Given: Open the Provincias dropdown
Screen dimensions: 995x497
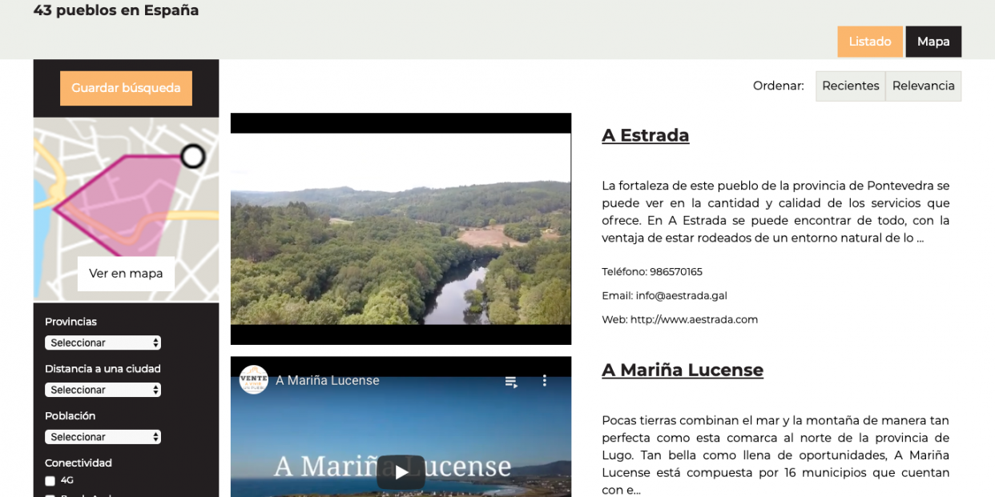Looking at the screenshot, I should (x=103, y=343).
